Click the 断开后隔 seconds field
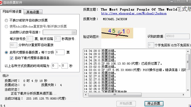Image resolution: width=191 pixels, height=107 pixels. [x=58, y=39]
